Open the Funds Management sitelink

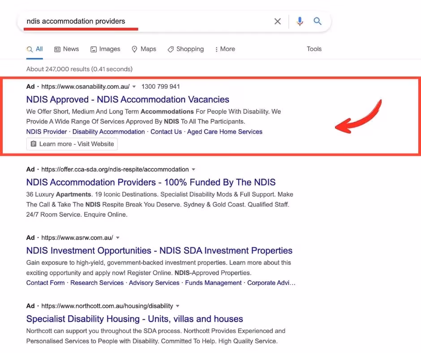coord(214,283)
